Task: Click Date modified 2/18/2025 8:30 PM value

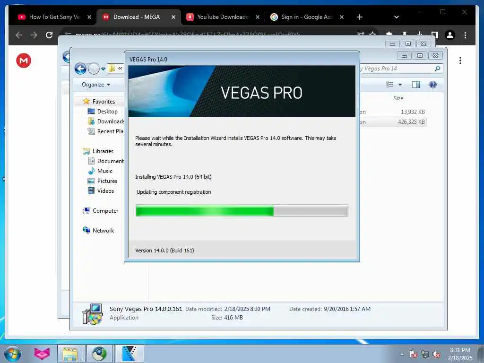Action: 247,309
